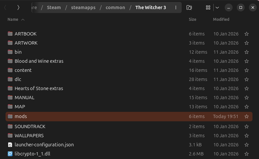Sort files by Size column header

(x=192, y=20)
